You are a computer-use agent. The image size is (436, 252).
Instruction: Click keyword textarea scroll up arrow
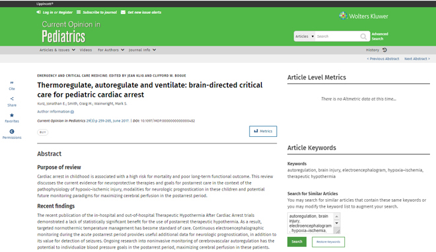337,216
